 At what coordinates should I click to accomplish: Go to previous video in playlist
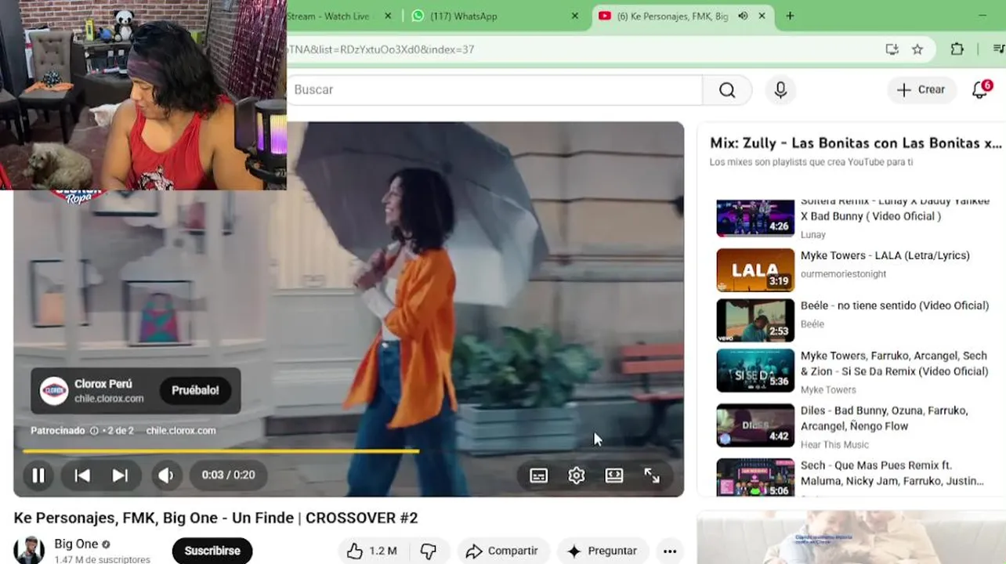[x=82, y=475]
